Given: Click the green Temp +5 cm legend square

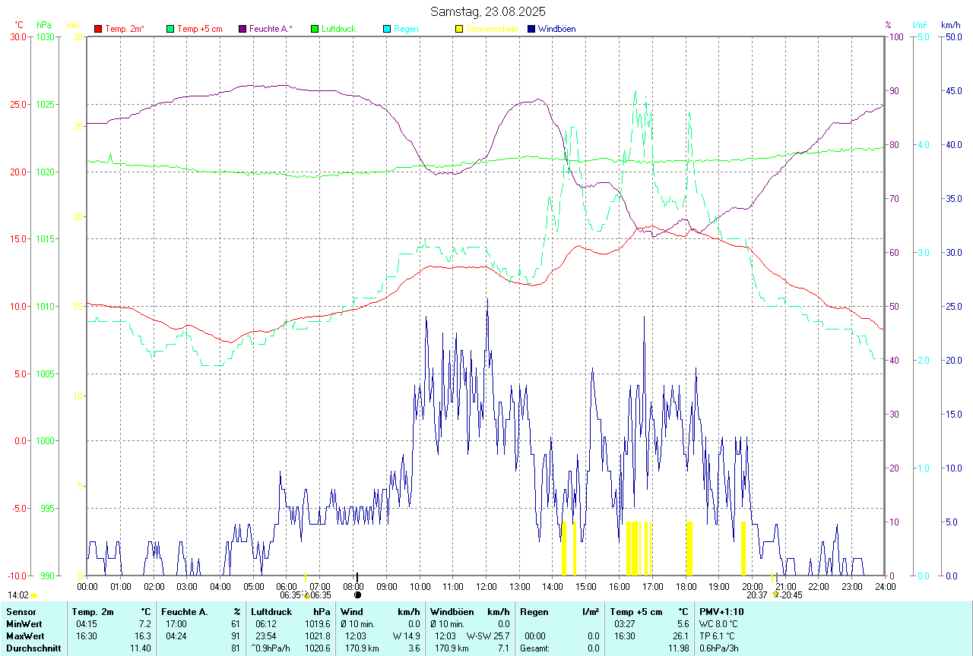Looking at the screenshot, I should tap(170, 29).
